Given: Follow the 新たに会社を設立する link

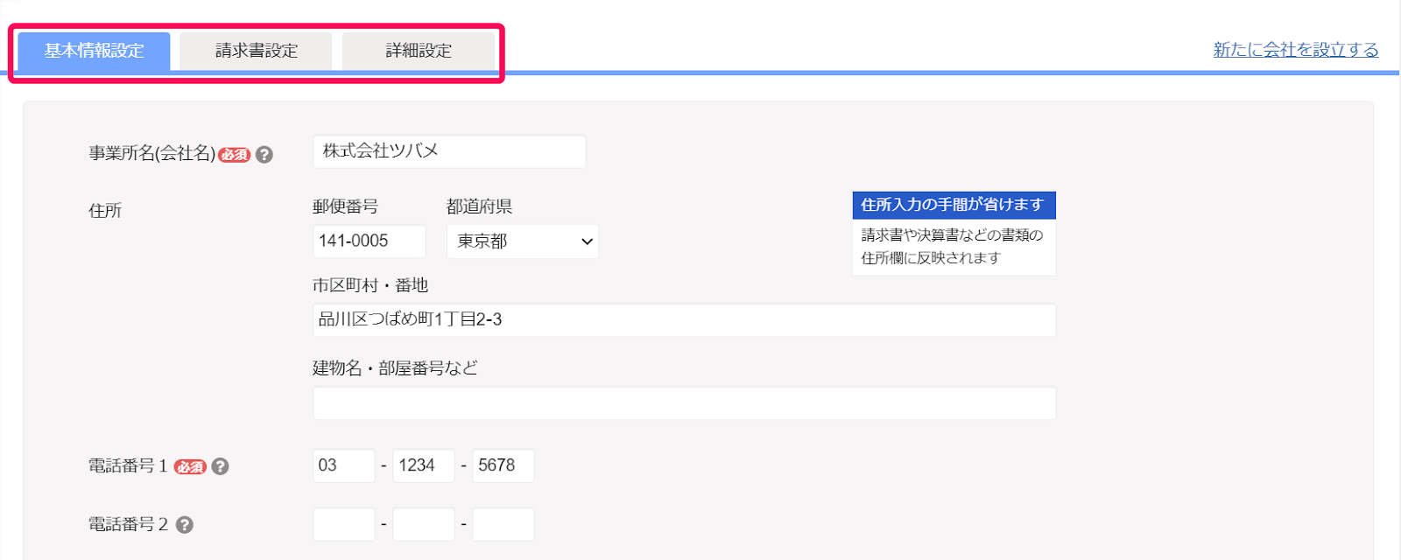Looking at the screenshot, I should (1296, 50).
